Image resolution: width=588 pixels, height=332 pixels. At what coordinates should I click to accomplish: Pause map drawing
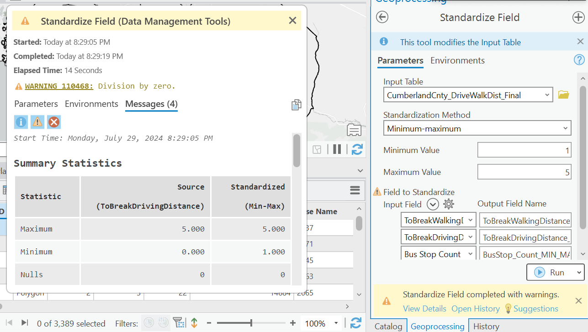click(x=337, y=149)
